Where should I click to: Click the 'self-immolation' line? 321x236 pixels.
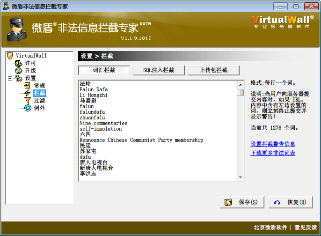tap(101, 129)
